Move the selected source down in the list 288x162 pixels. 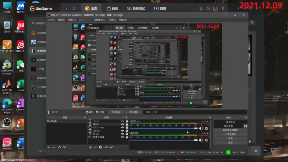tap(111, 147)
